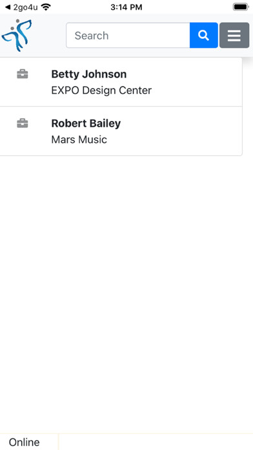Return to 2go4u app label

(25, 7)
